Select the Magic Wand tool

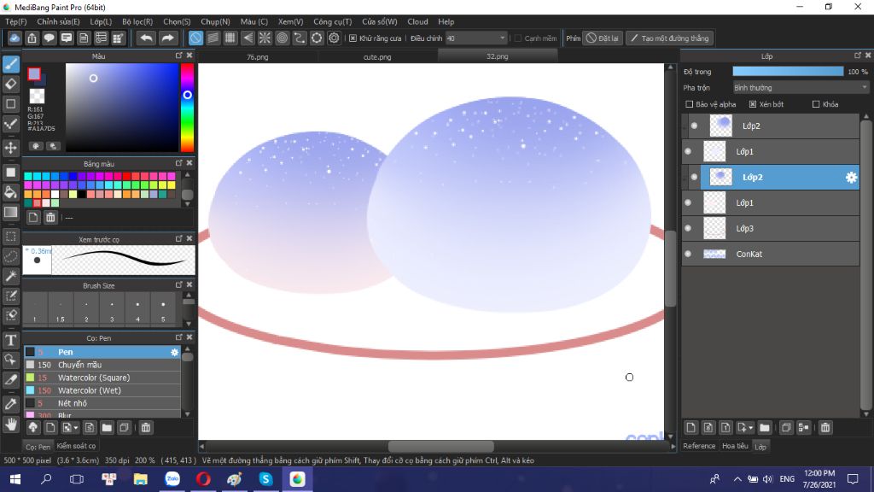11,276
